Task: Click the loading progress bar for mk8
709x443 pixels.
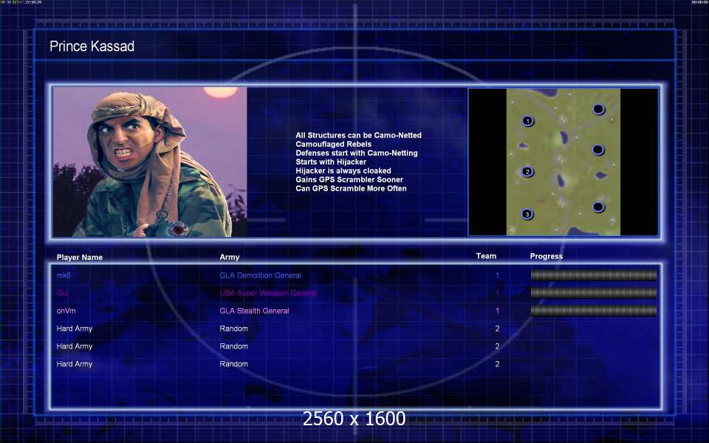Action: coord(593,275)
